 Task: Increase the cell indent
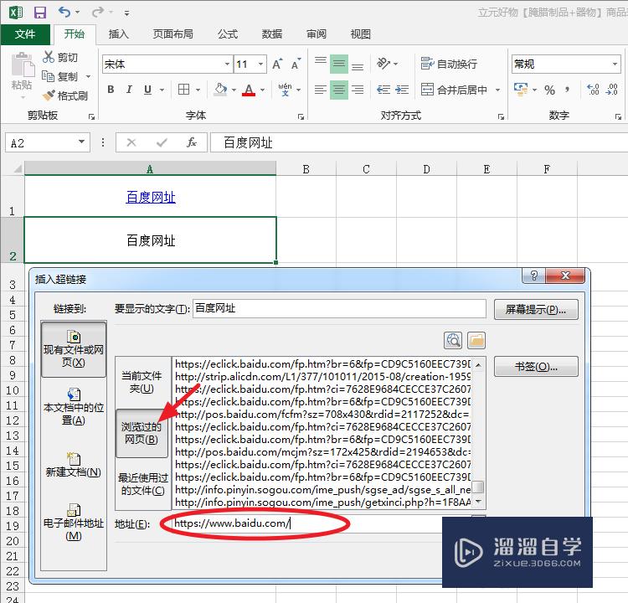click(402, 90)
